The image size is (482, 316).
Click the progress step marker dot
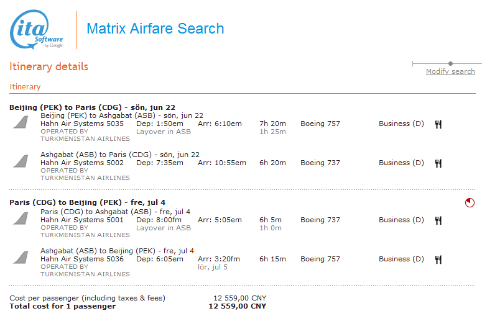(x=450, y=63)
